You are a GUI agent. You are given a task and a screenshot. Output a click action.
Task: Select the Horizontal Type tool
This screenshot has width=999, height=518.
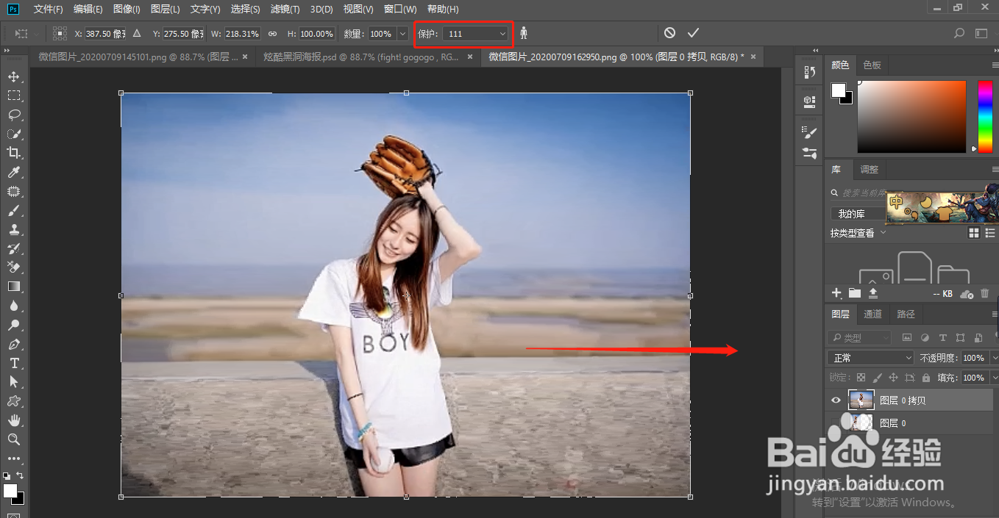click(x=13, y=363)
